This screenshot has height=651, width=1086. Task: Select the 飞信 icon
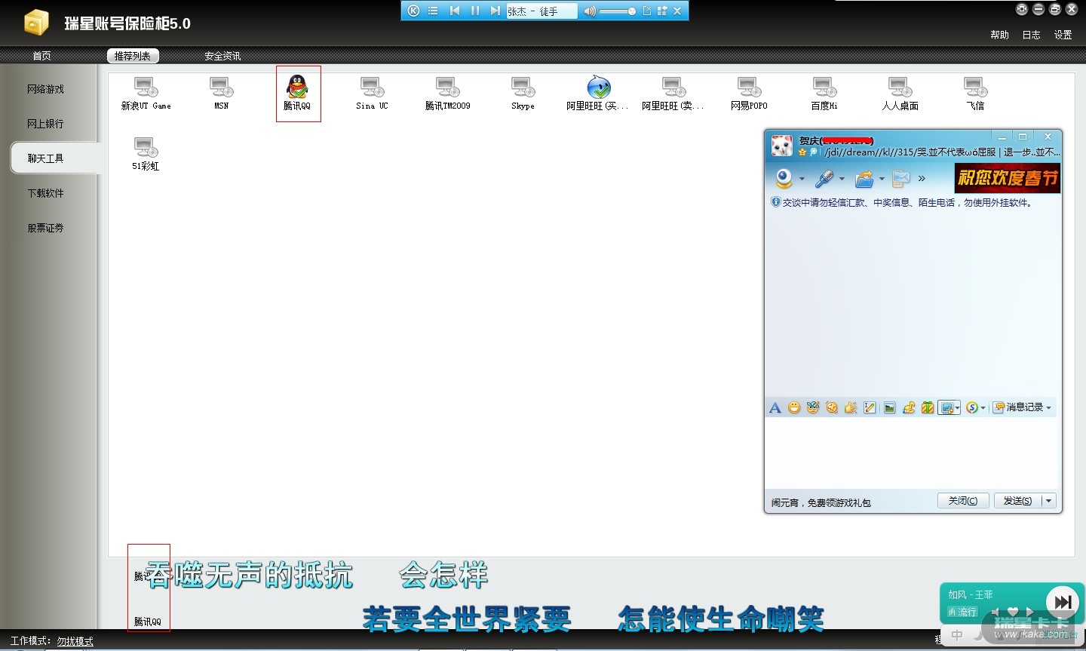[x=975, y=94]
